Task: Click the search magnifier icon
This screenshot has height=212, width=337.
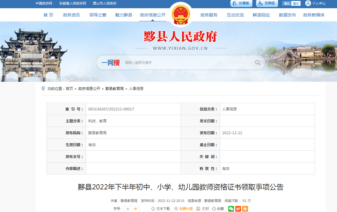Action: tap(258, 63)
